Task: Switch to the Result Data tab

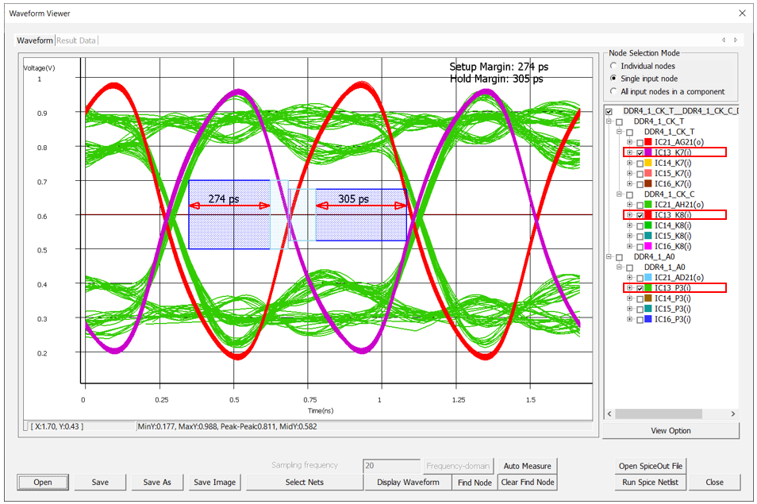Action: (76, 40)
